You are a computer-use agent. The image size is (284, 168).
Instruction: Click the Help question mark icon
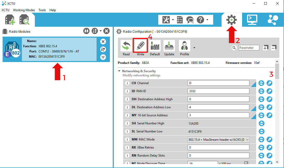pos(200,20)
